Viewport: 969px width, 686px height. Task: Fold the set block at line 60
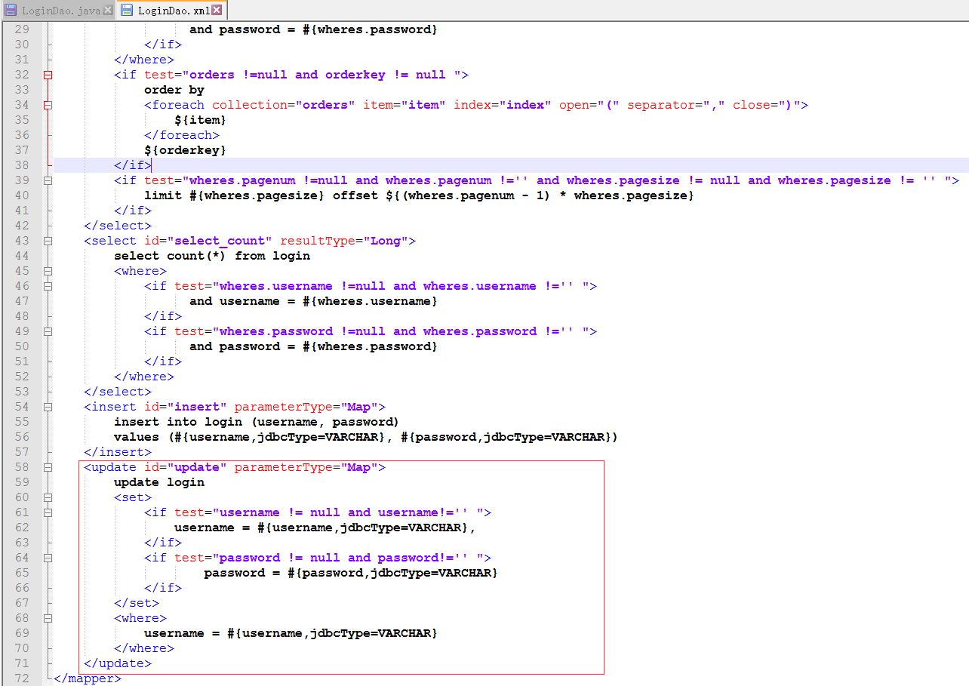click(48, 497)
